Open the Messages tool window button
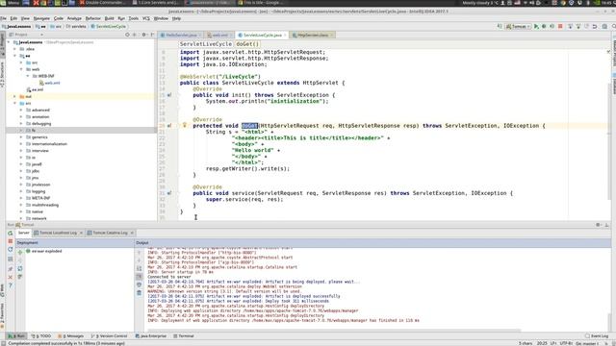The image size is (616, 346). (x=70, y=336)
